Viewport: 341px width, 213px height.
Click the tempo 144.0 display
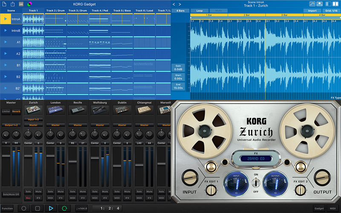tap(81, 208)
